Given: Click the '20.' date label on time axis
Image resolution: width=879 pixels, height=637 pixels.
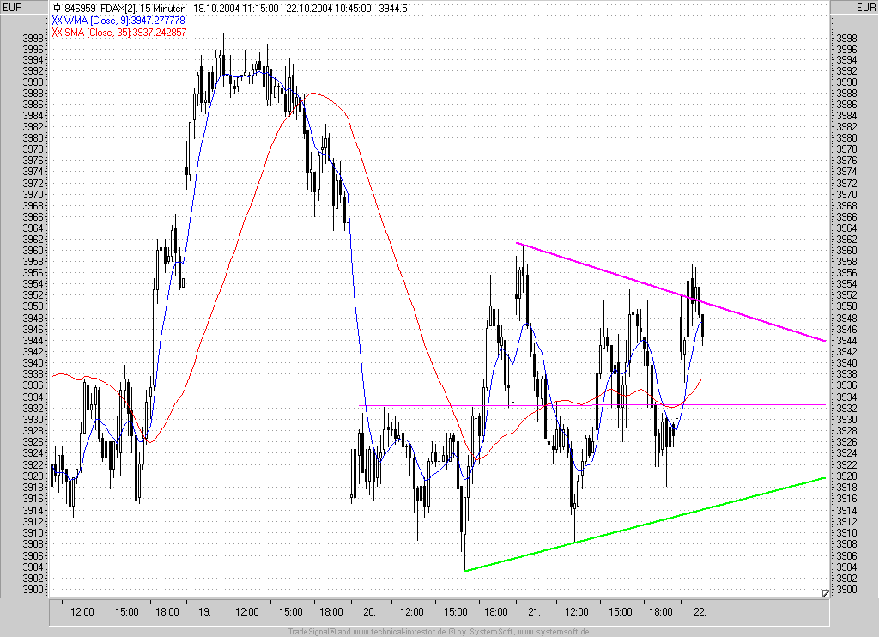Looking at the screenshot, I should tap(369, 612).
